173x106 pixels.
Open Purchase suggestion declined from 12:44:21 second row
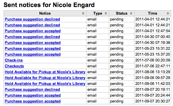(32, 25)
